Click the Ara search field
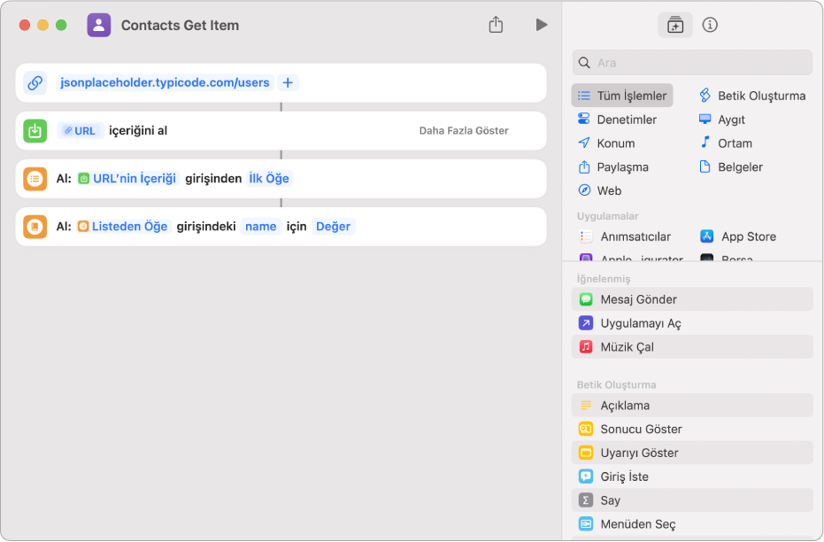824x542 pixels. (x=692, y=63)
